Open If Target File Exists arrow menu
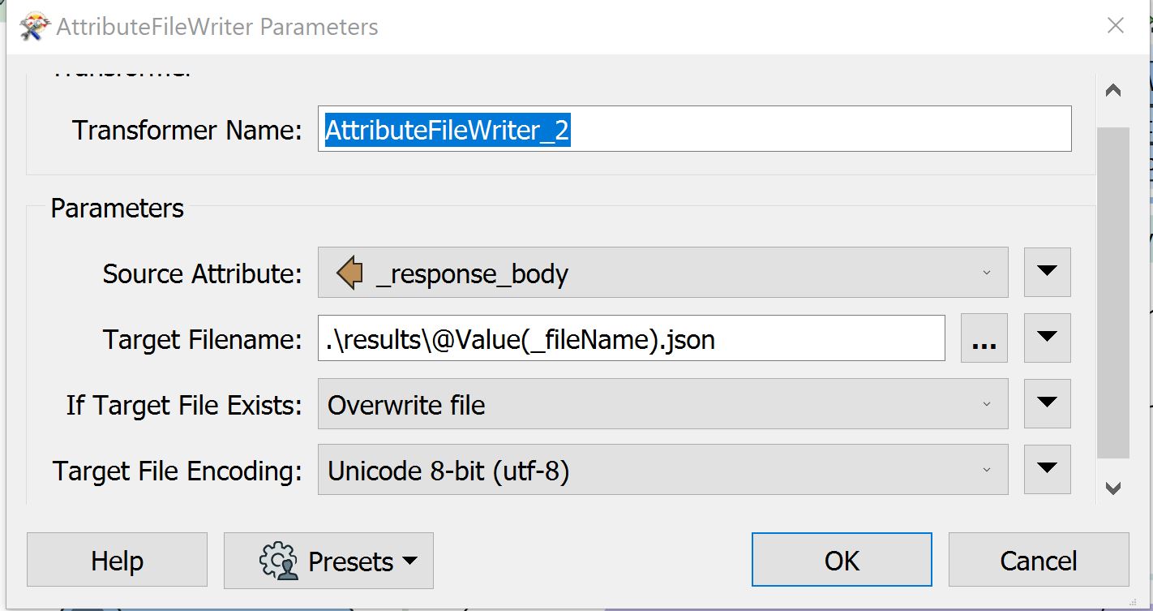The height and width of the screenshot is (611, 1153). pyautogui.click(x=1047, y=404)
